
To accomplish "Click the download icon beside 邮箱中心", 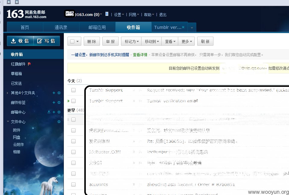I will click(x=49, y=112).
